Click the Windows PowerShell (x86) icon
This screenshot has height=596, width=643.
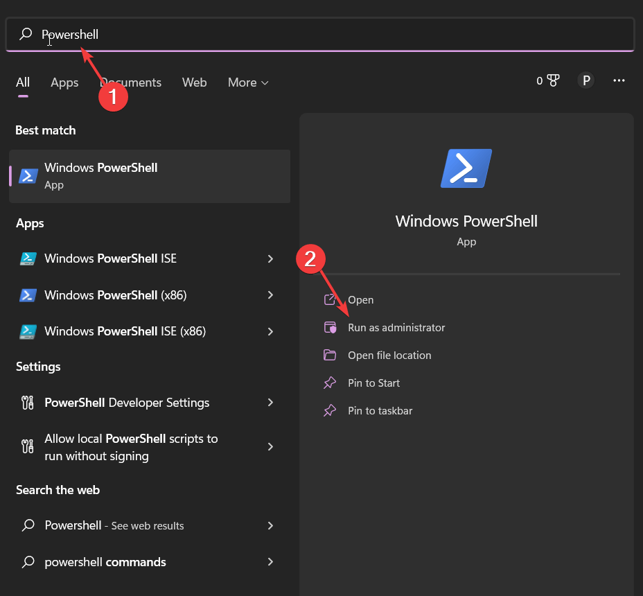pyautogui.click(x=28, y=295)
